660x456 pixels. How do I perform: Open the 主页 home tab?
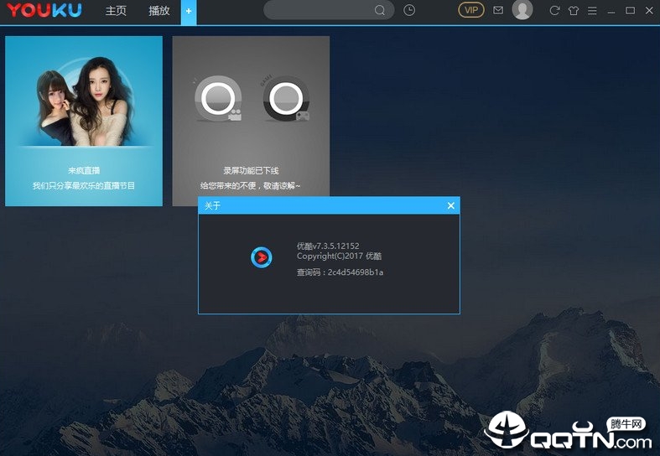pos(116,11)
